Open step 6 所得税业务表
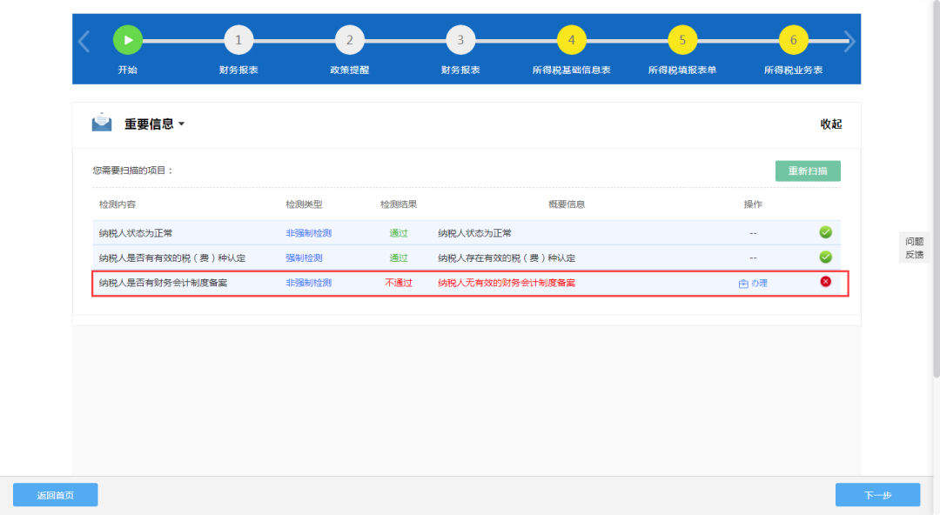 coord(793,40)
